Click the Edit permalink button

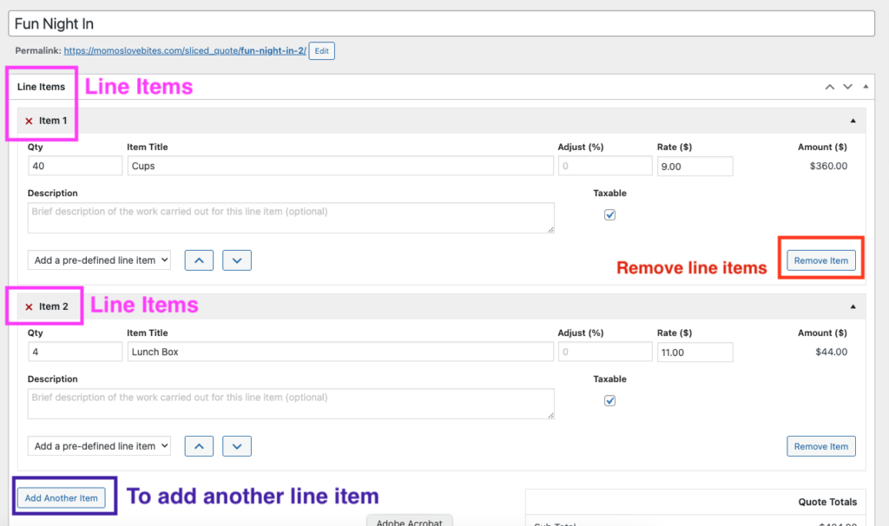pos(322,51)
